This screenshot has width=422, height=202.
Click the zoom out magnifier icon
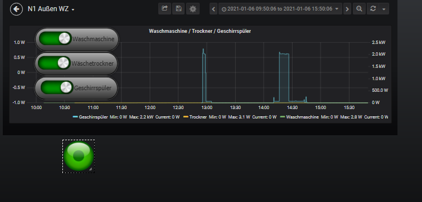359,9
